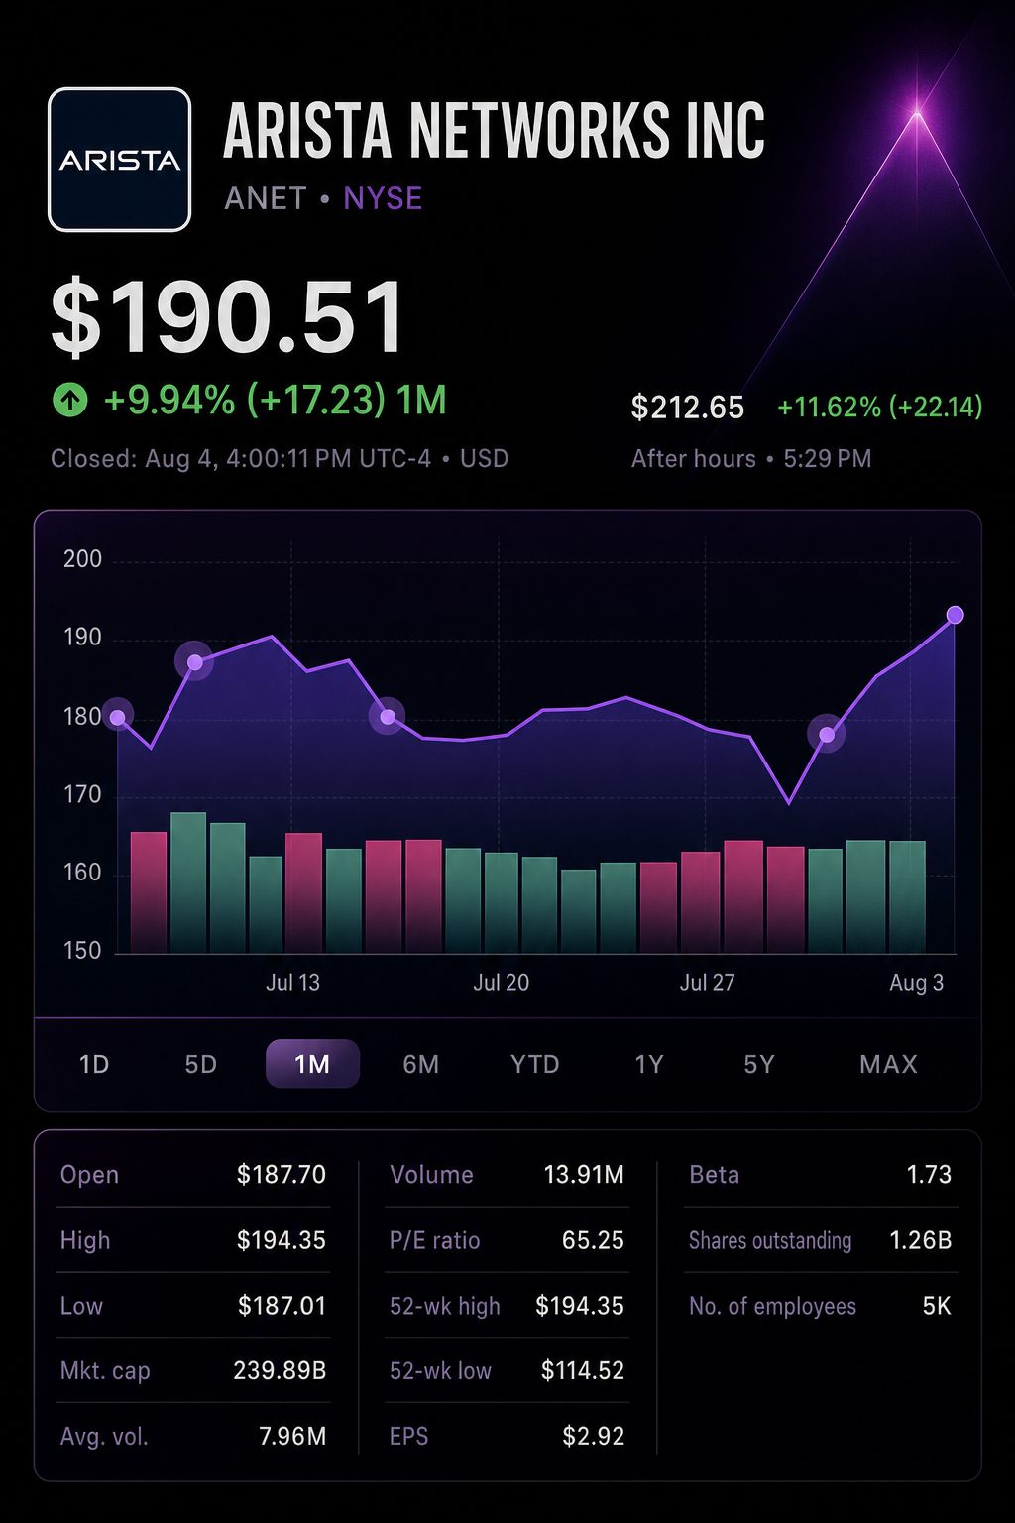Show the 5Y chart range

[x=759, y=1064]
